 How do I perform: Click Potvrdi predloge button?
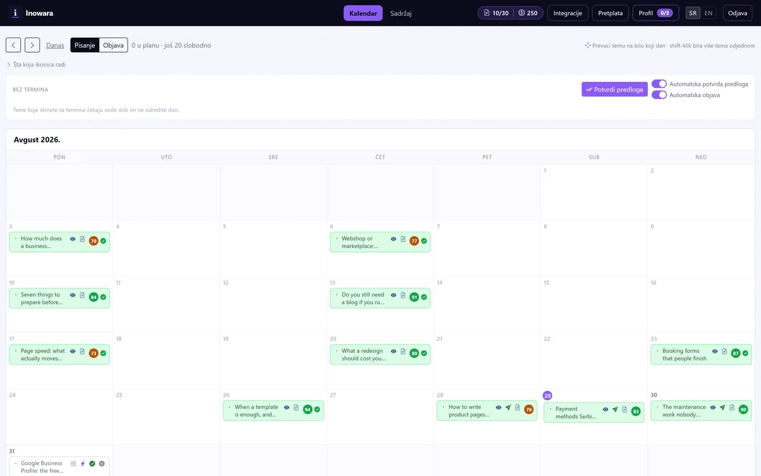pyautogui.click(x=615, y=89)
